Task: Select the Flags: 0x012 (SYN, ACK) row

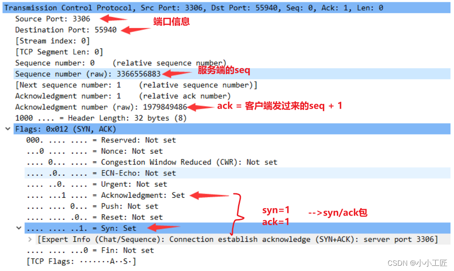Action: click(x=232, y=129)
